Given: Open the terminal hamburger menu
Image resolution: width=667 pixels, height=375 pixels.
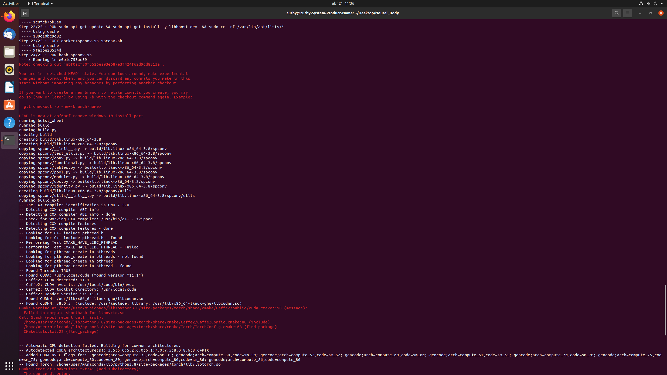Looking at the screenshot, I should click(628, 13).
